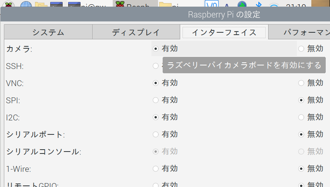Click the シリアルポート: label

[x=35, y=134]
